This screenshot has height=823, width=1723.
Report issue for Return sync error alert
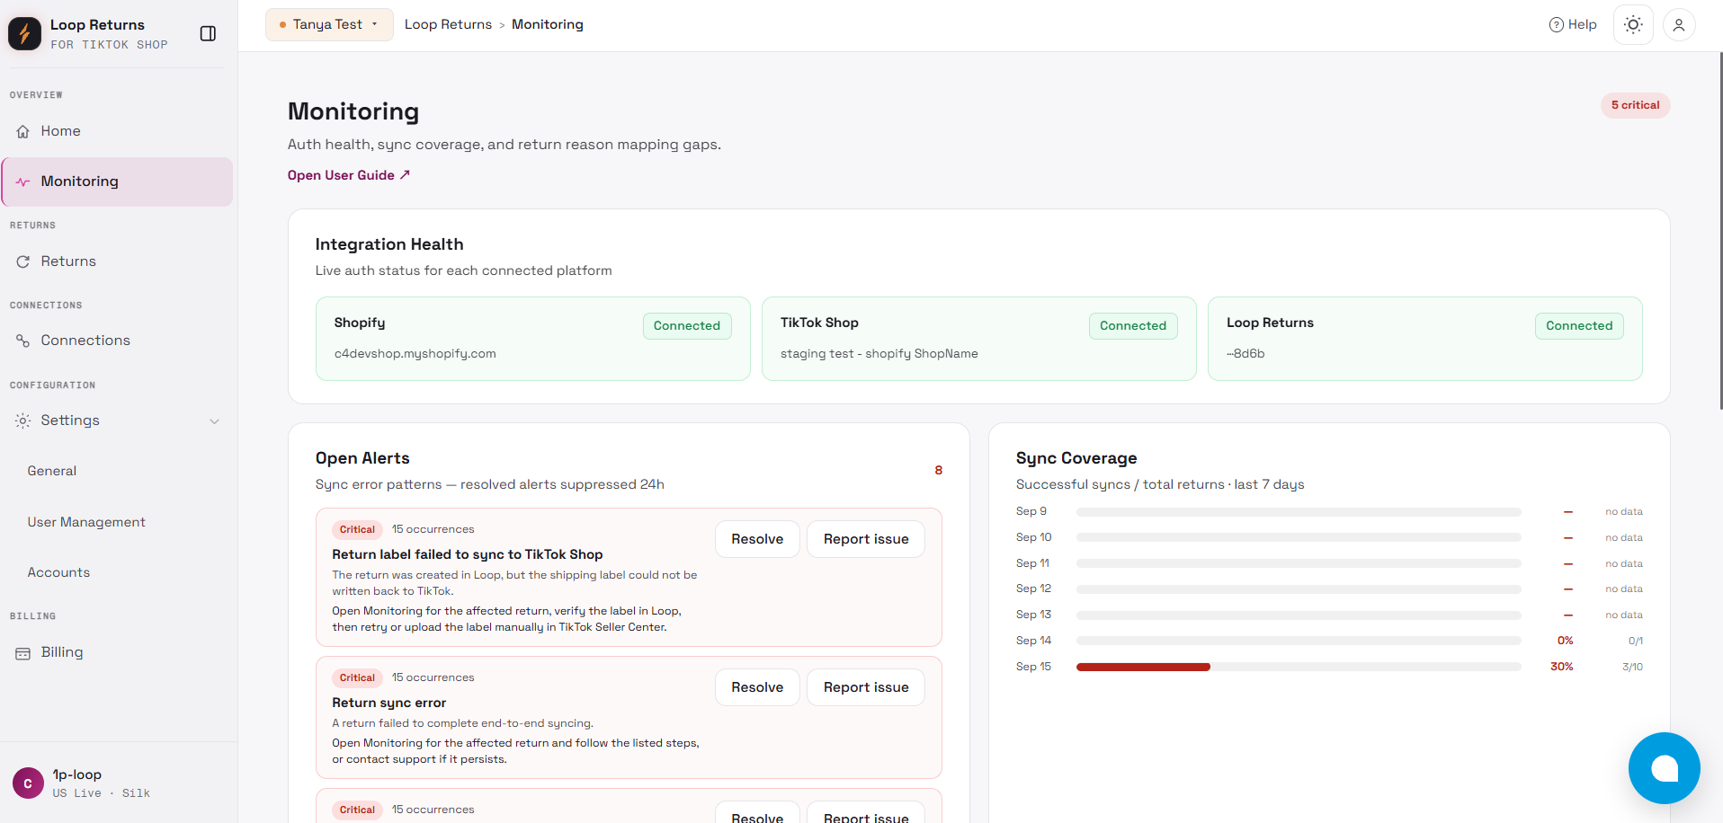coord(866,687)
